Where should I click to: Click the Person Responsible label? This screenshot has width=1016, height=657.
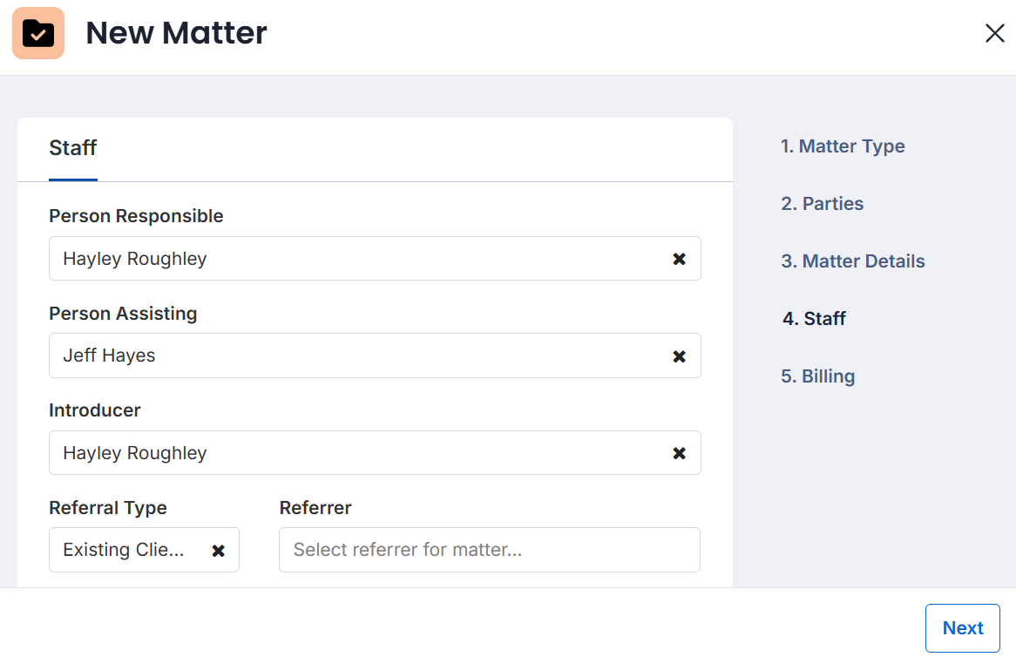tap(136, 216)
